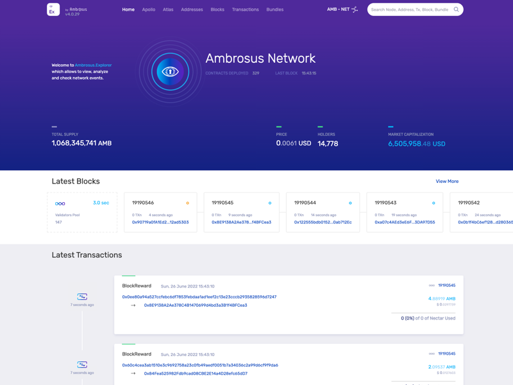Open recipient address 0x8E9138A2Ae378C4B1470699d4bd3a3B1f4BFCea3
This screenshot has height=385, width=513.
click(x=196, y=305)
